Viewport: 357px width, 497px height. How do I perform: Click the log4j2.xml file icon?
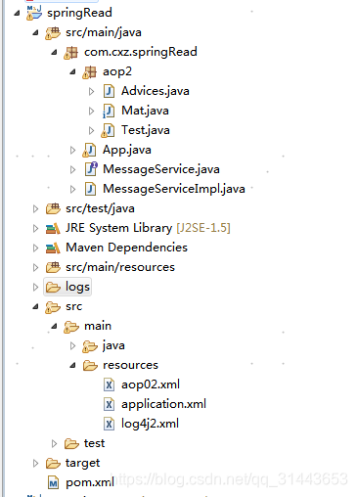109,424
